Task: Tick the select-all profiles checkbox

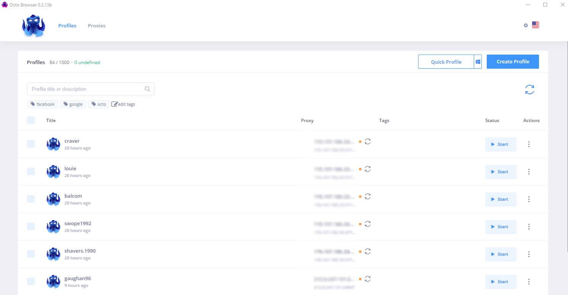Action: pos(31,120)
